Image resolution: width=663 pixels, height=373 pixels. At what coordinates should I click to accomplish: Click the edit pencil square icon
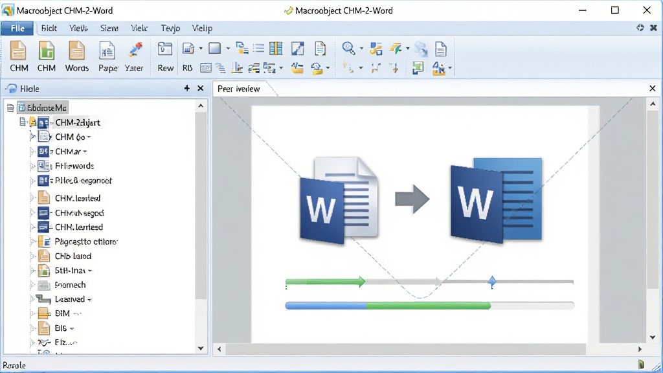(298, 49)
